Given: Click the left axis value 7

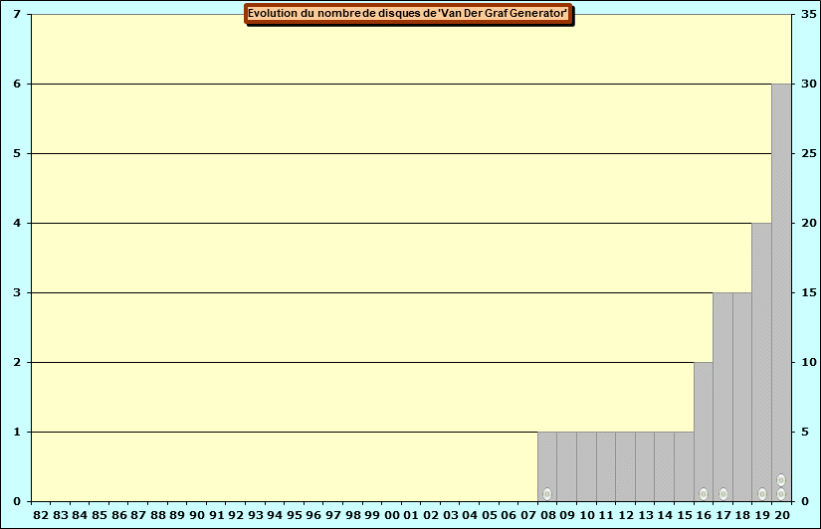Looking at the screenshot, I should [17, 14].
